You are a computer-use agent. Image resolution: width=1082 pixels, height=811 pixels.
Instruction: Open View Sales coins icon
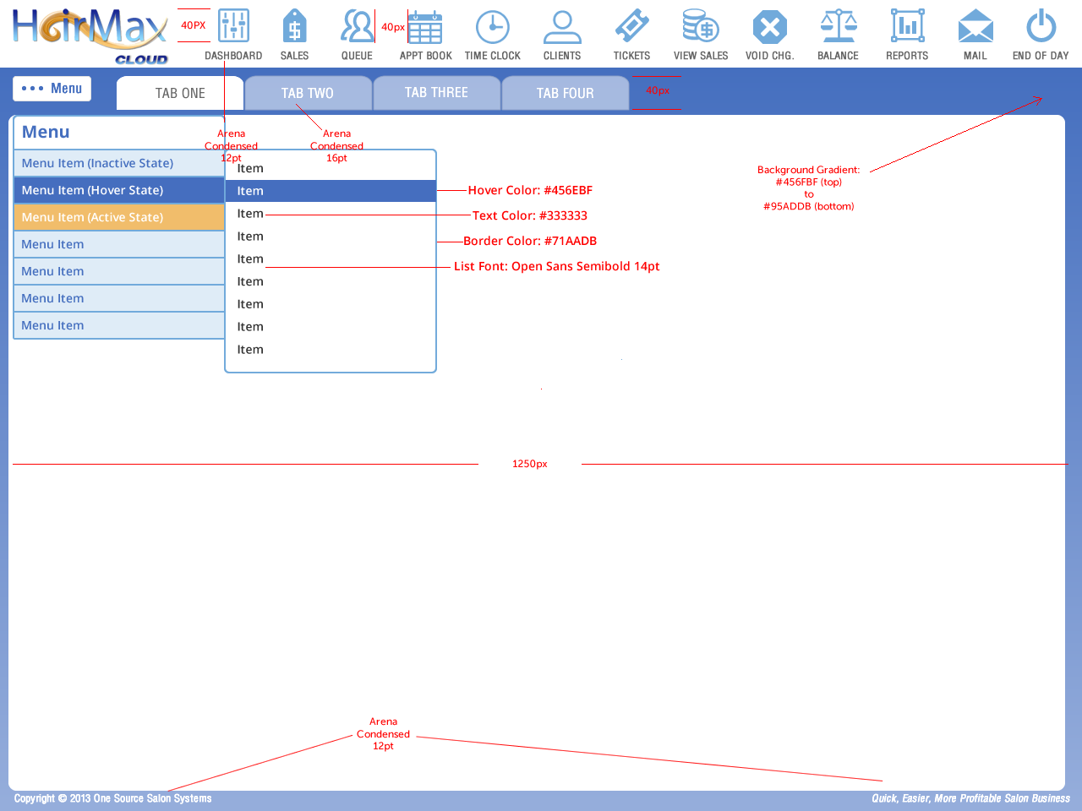pos(701,26)
